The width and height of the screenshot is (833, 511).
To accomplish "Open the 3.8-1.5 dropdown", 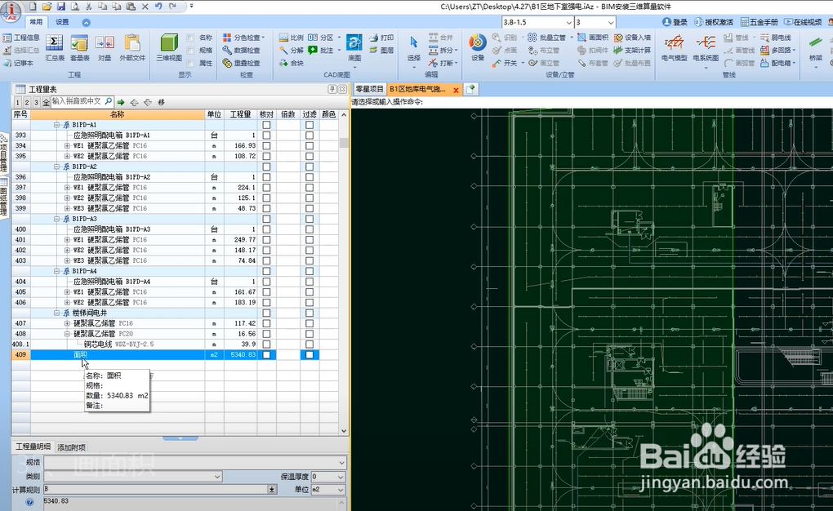I will 569,22.
